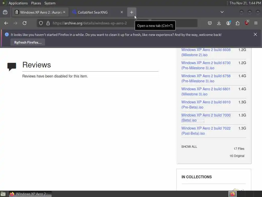Open the Firefox account icon
This screenshot has height=197, width=262.
coord(228,23)
